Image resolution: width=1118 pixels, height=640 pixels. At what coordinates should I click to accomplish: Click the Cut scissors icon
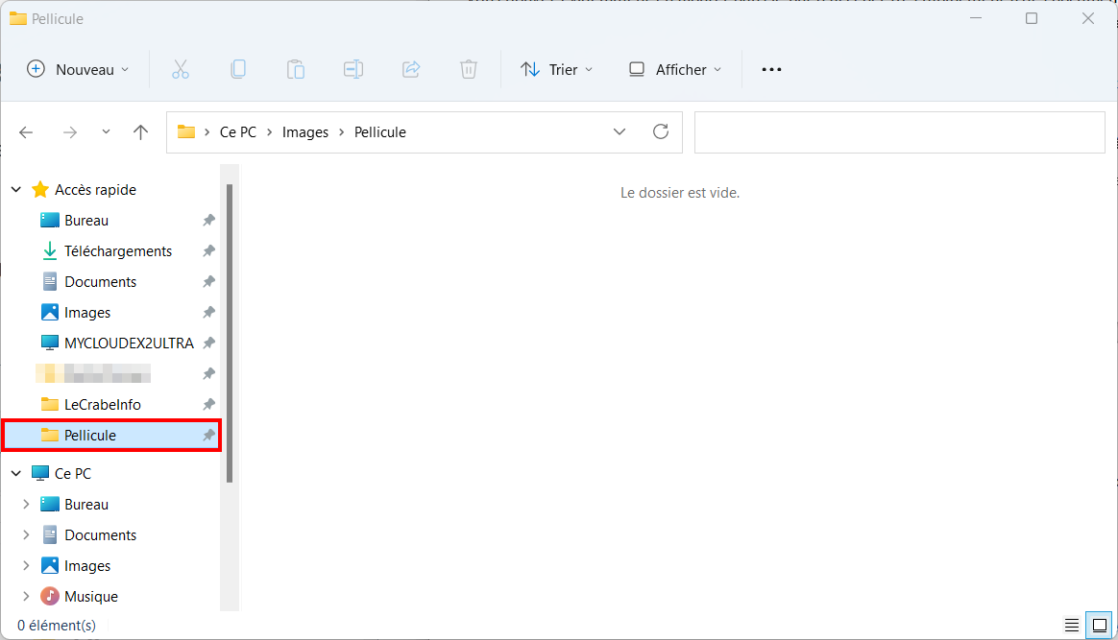coord(181,70)
